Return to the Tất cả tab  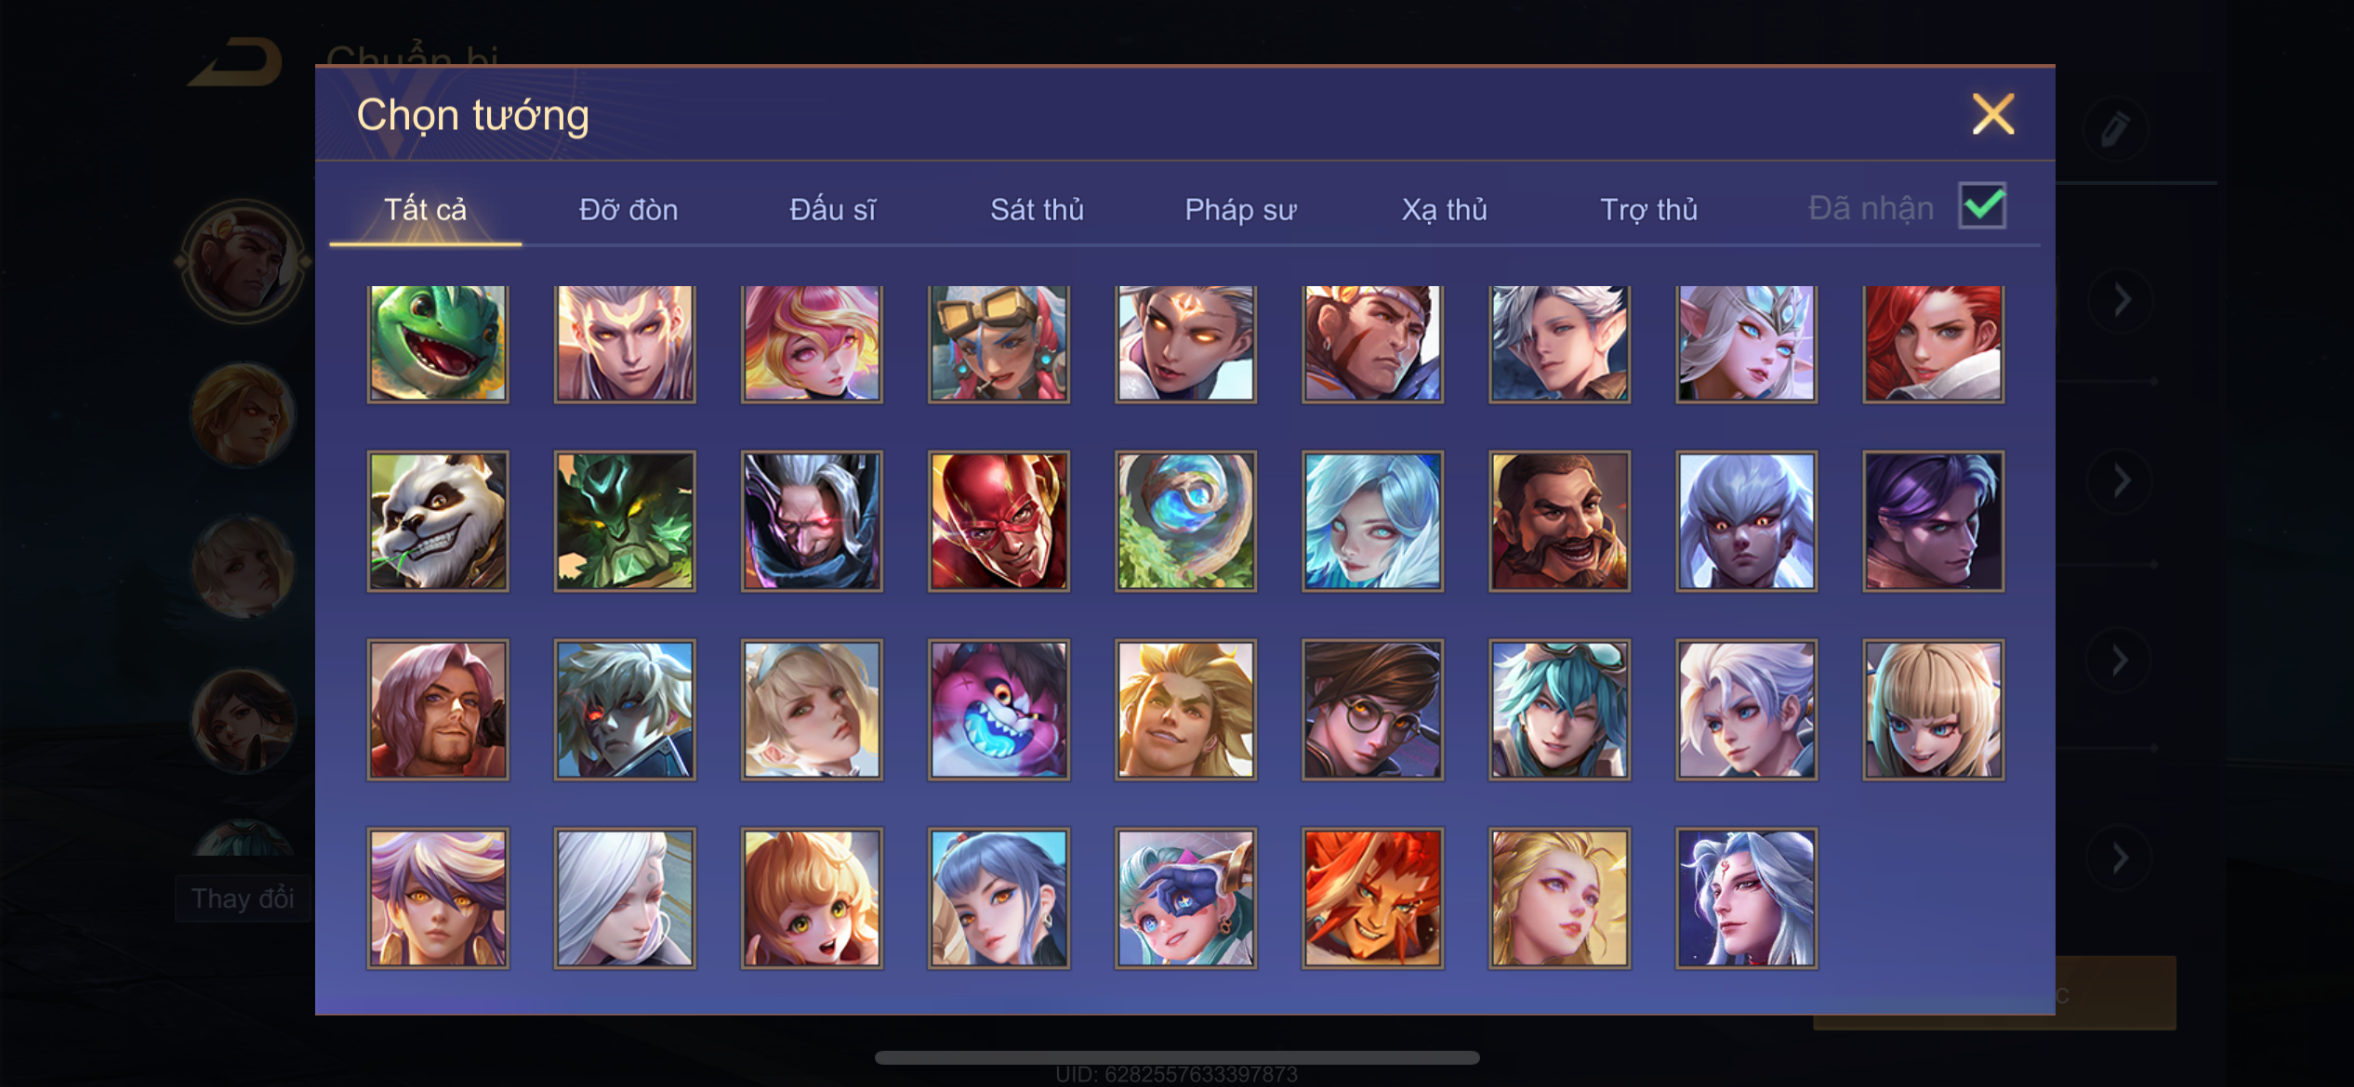(x=425, y=210)
